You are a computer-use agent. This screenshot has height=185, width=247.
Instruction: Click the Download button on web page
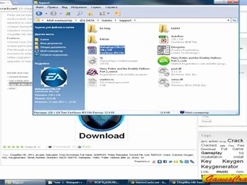click(102, 127)
